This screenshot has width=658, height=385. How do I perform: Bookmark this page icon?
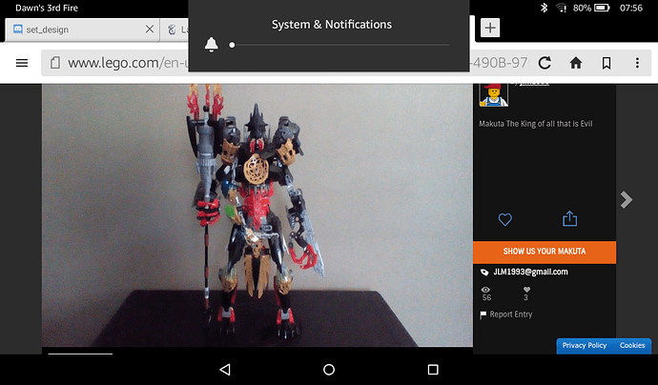coord(607,63)
